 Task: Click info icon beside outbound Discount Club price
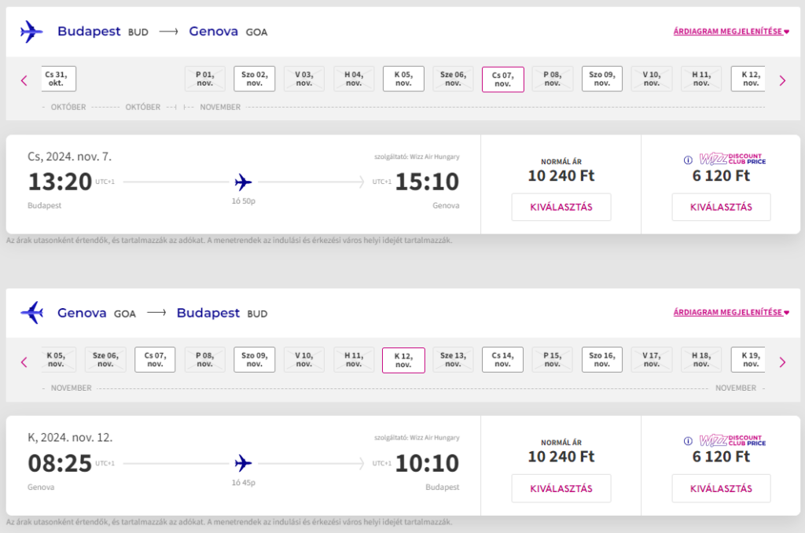(x=688, y=160)
